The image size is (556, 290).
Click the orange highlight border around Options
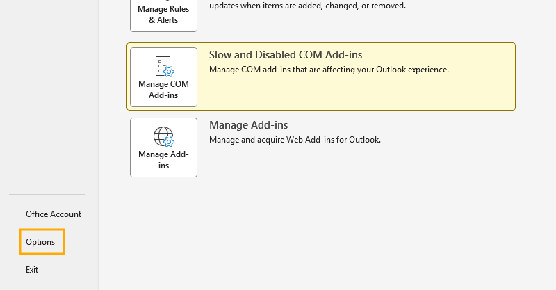[x=42, y=229]
